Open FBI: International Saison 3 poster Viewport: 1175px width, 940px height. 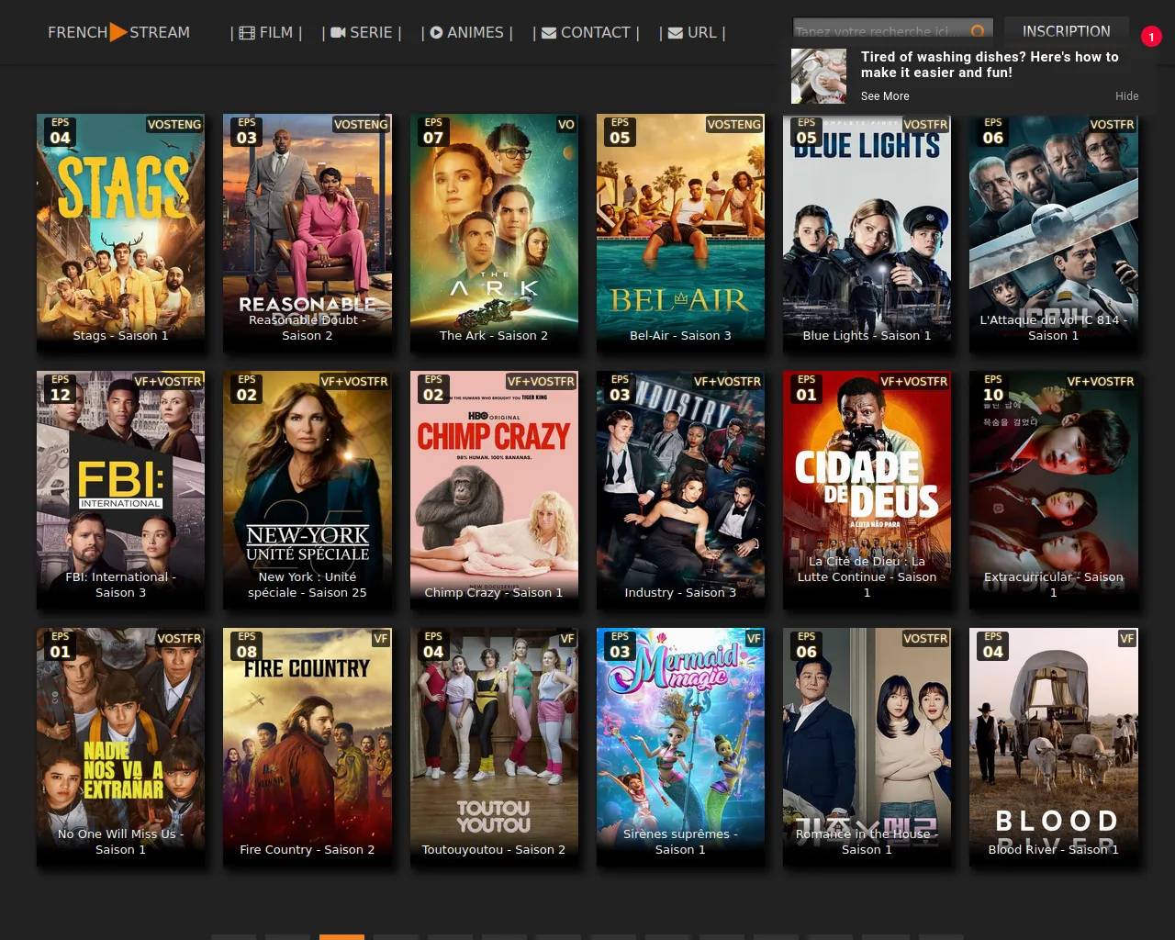click(x=121, y=490)
